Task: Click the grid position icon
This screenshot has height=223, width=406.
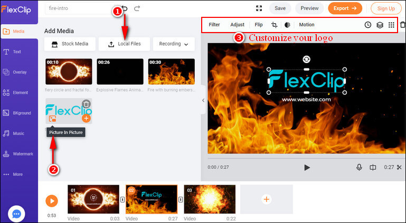Action: click(391, 25)
